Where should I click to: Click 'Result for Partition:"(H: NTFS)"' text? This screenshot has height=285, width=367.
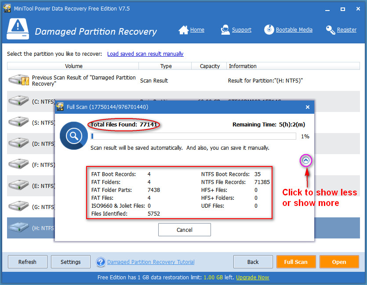click(265, 81)
